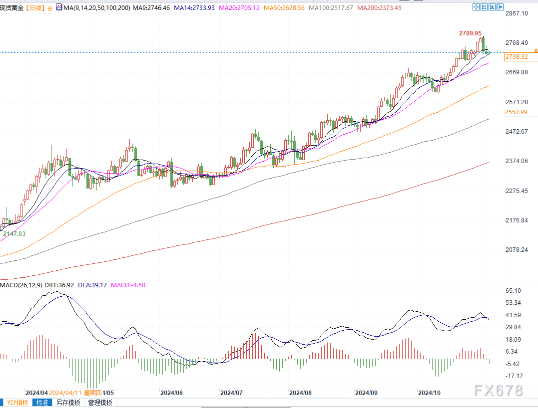Image resolution: width=538 pixels, height=408 pixels.
Task: Select the 标准 tab
Action: pyautogui.click(x=41, y=403)
